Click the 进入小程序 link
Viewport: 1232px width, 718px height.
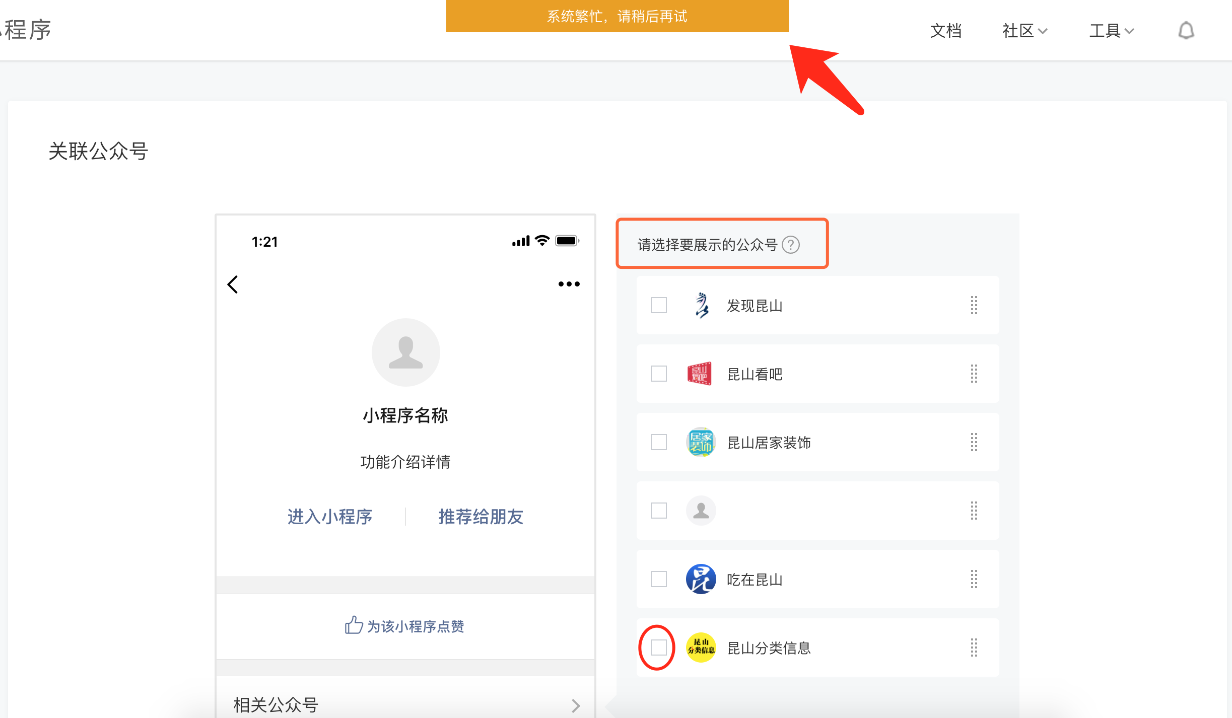point(329,517)
